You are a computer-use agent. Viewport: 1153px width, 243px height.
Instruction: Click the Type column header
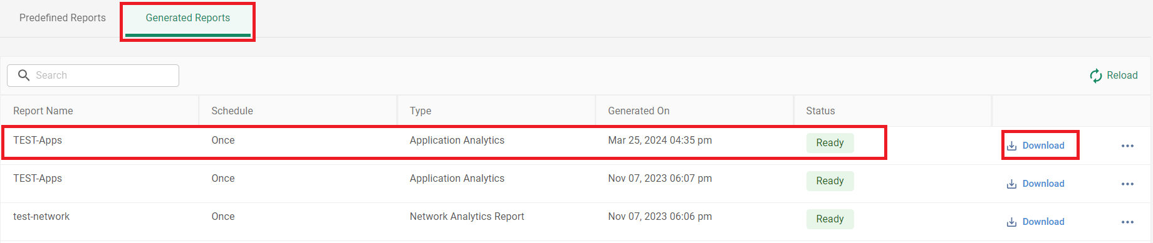[x=420, y=111]
